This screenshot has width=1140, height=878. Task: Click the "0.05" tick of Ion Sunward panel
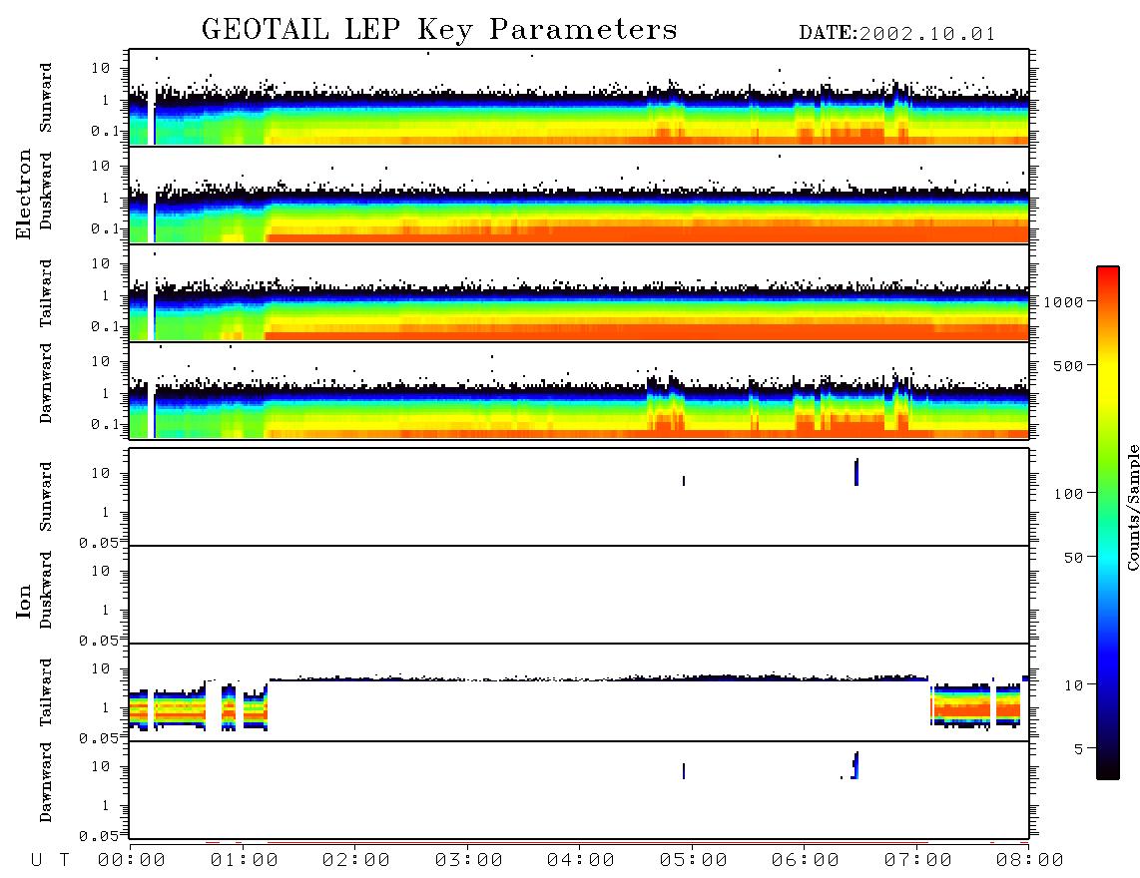[99, 542]
